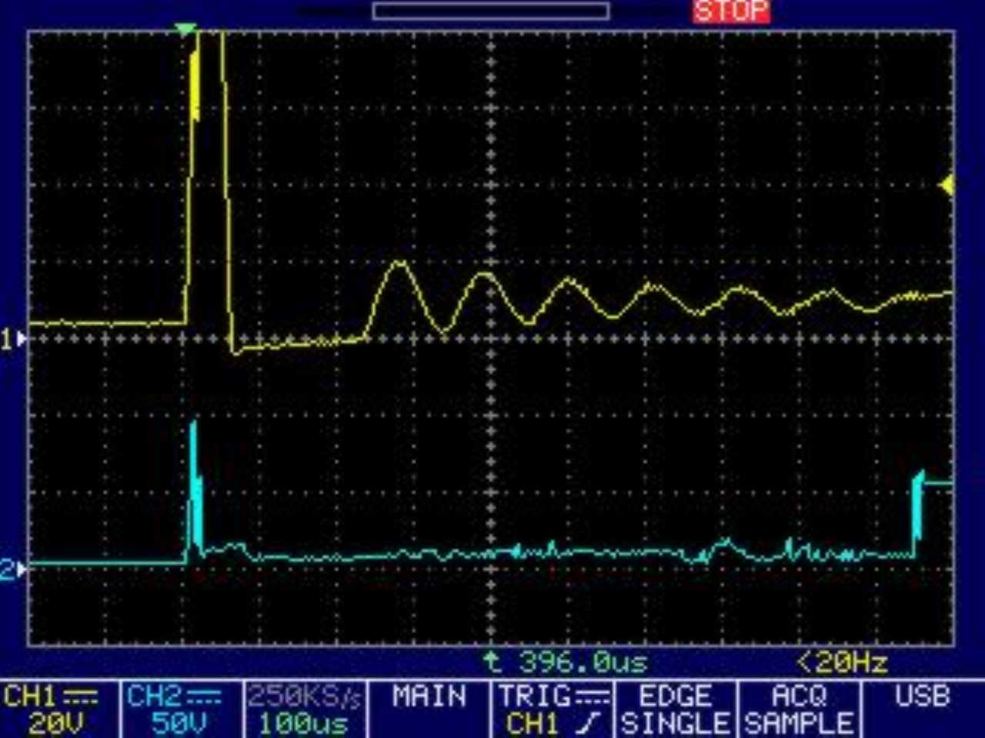Click the red STOP status indicator
The image size is (985, 738).
(730, 11)
